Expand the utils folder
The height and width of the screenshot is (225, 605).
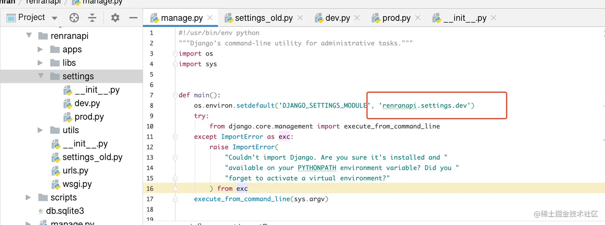click(40, 130)
